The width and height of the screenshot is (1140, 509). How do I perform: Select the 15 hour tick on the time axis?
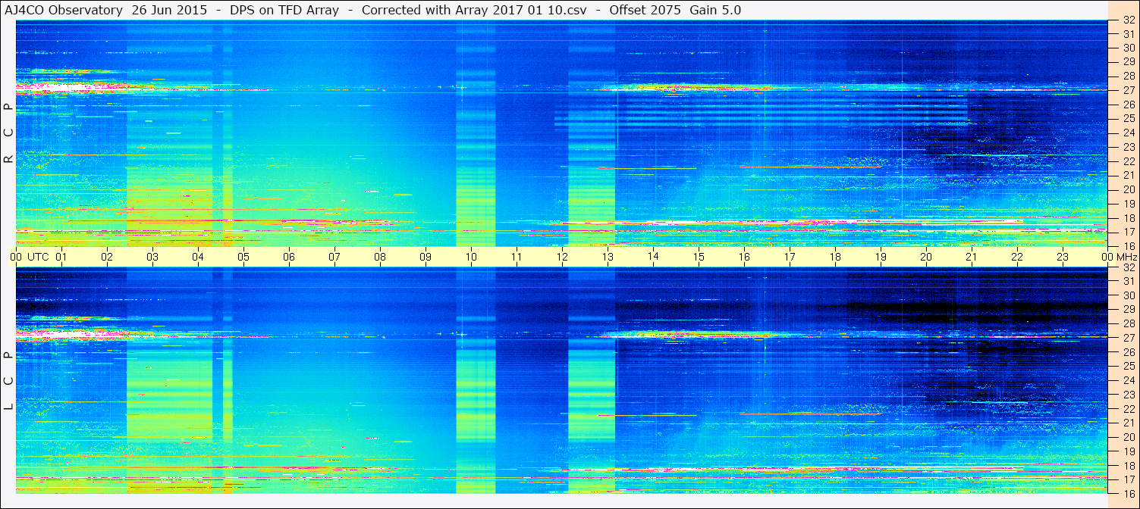pyautogui.click(x=699, y=257)
